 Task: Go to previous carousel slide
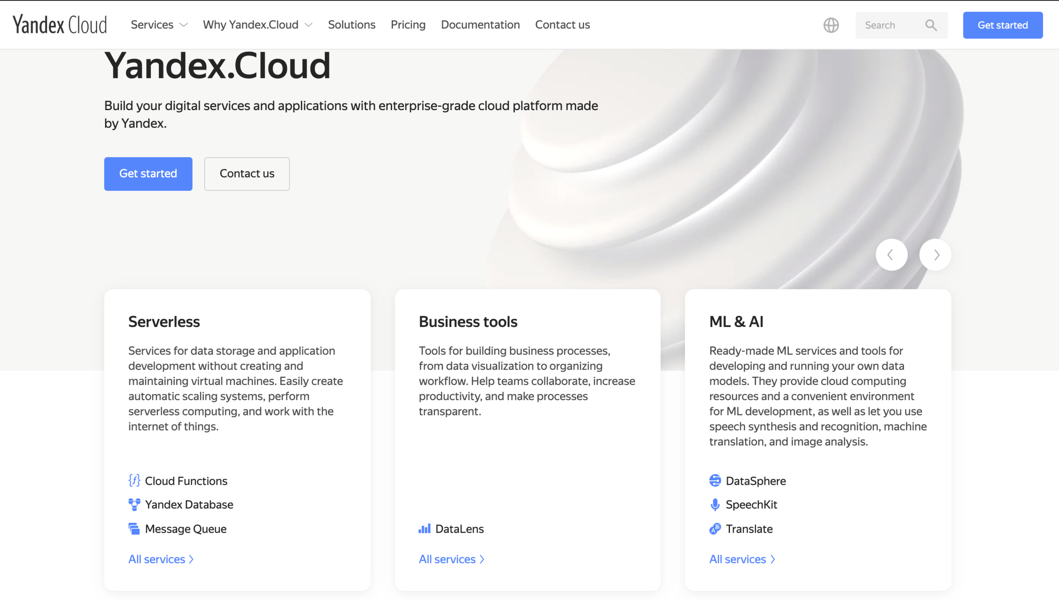click(x=891, y=255)
